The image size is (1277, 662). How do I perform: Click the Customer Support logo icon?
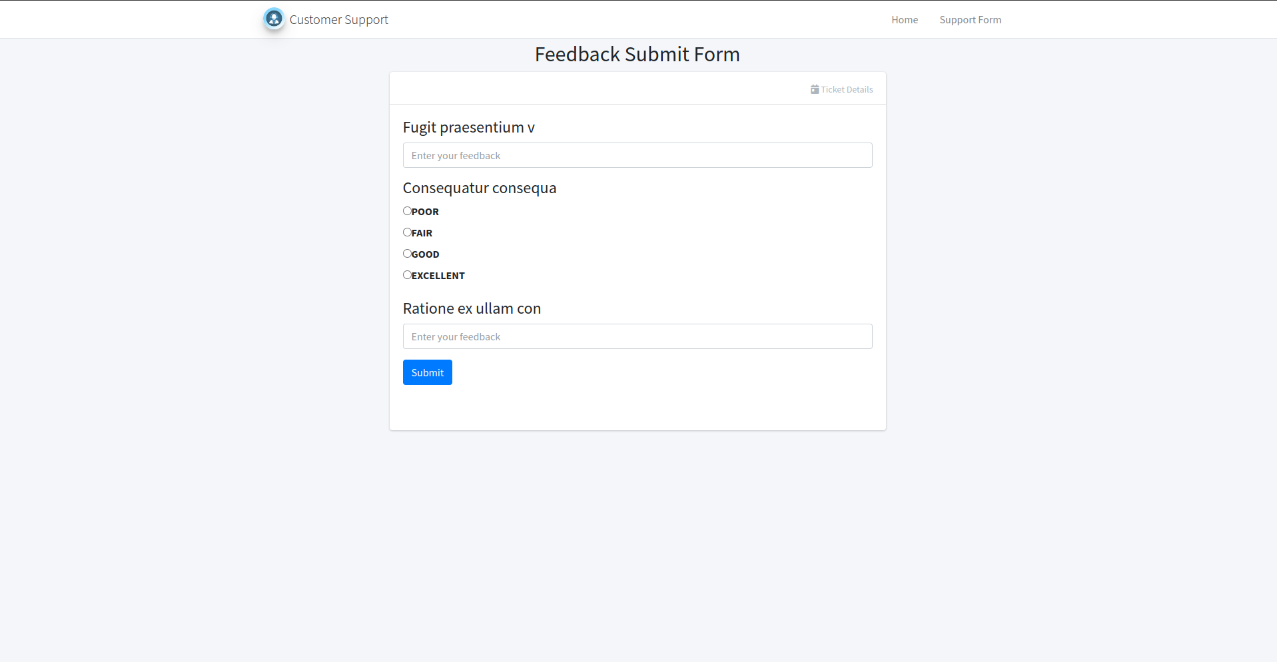(x=274, y=19)
